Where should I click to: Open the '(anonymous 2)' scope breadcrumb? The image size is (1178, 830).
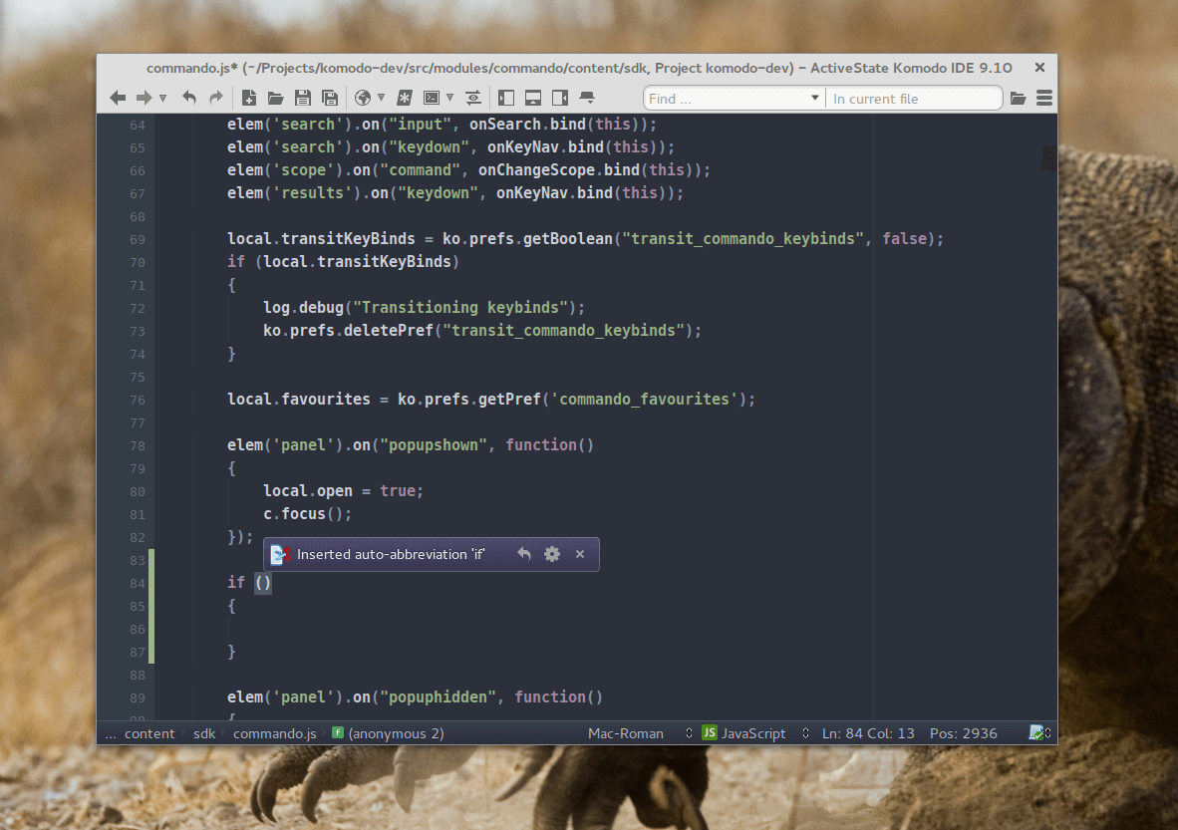[396, 734]
